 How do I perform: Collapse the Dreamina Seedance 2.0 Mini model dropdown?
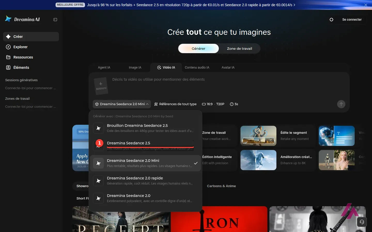(x=122, y=104)
